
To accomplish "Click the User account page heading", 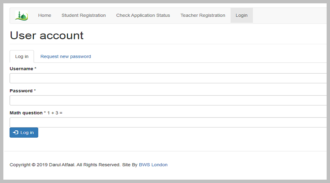I will point(47,36).
